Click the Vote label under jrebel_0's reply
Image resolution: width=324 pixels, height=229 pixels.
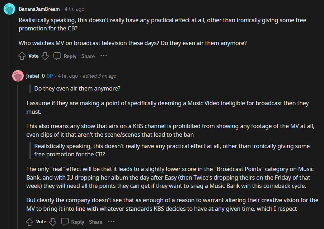click(x=41, y=222)
